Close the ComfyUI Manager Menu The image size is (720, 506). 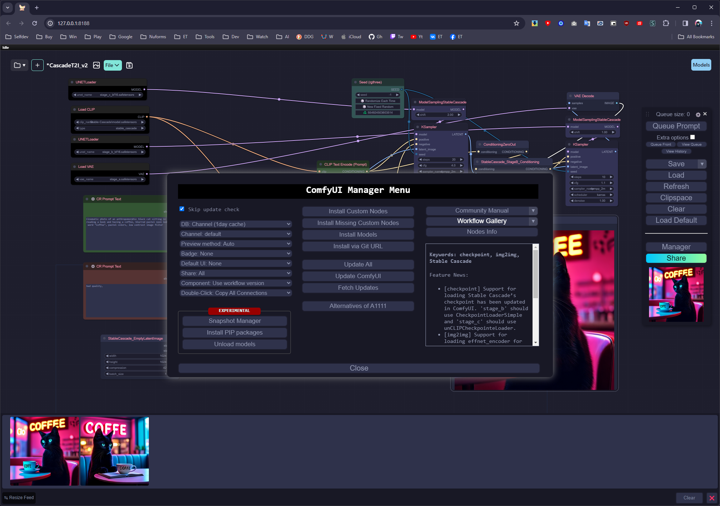[359, 368]
